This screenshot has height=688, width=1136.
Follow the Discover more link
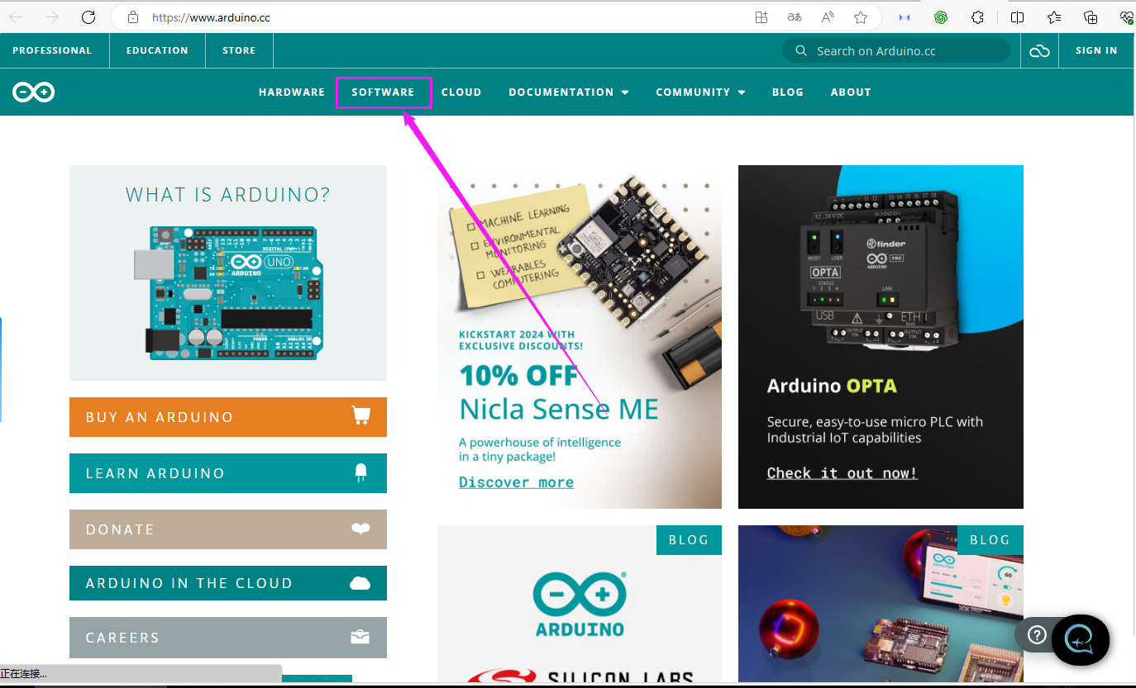pos(516,482)
